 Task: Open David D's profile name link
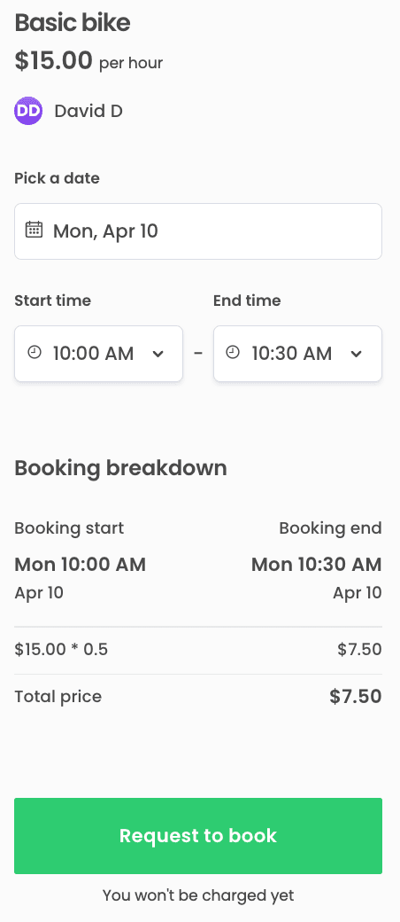(88, 111)
